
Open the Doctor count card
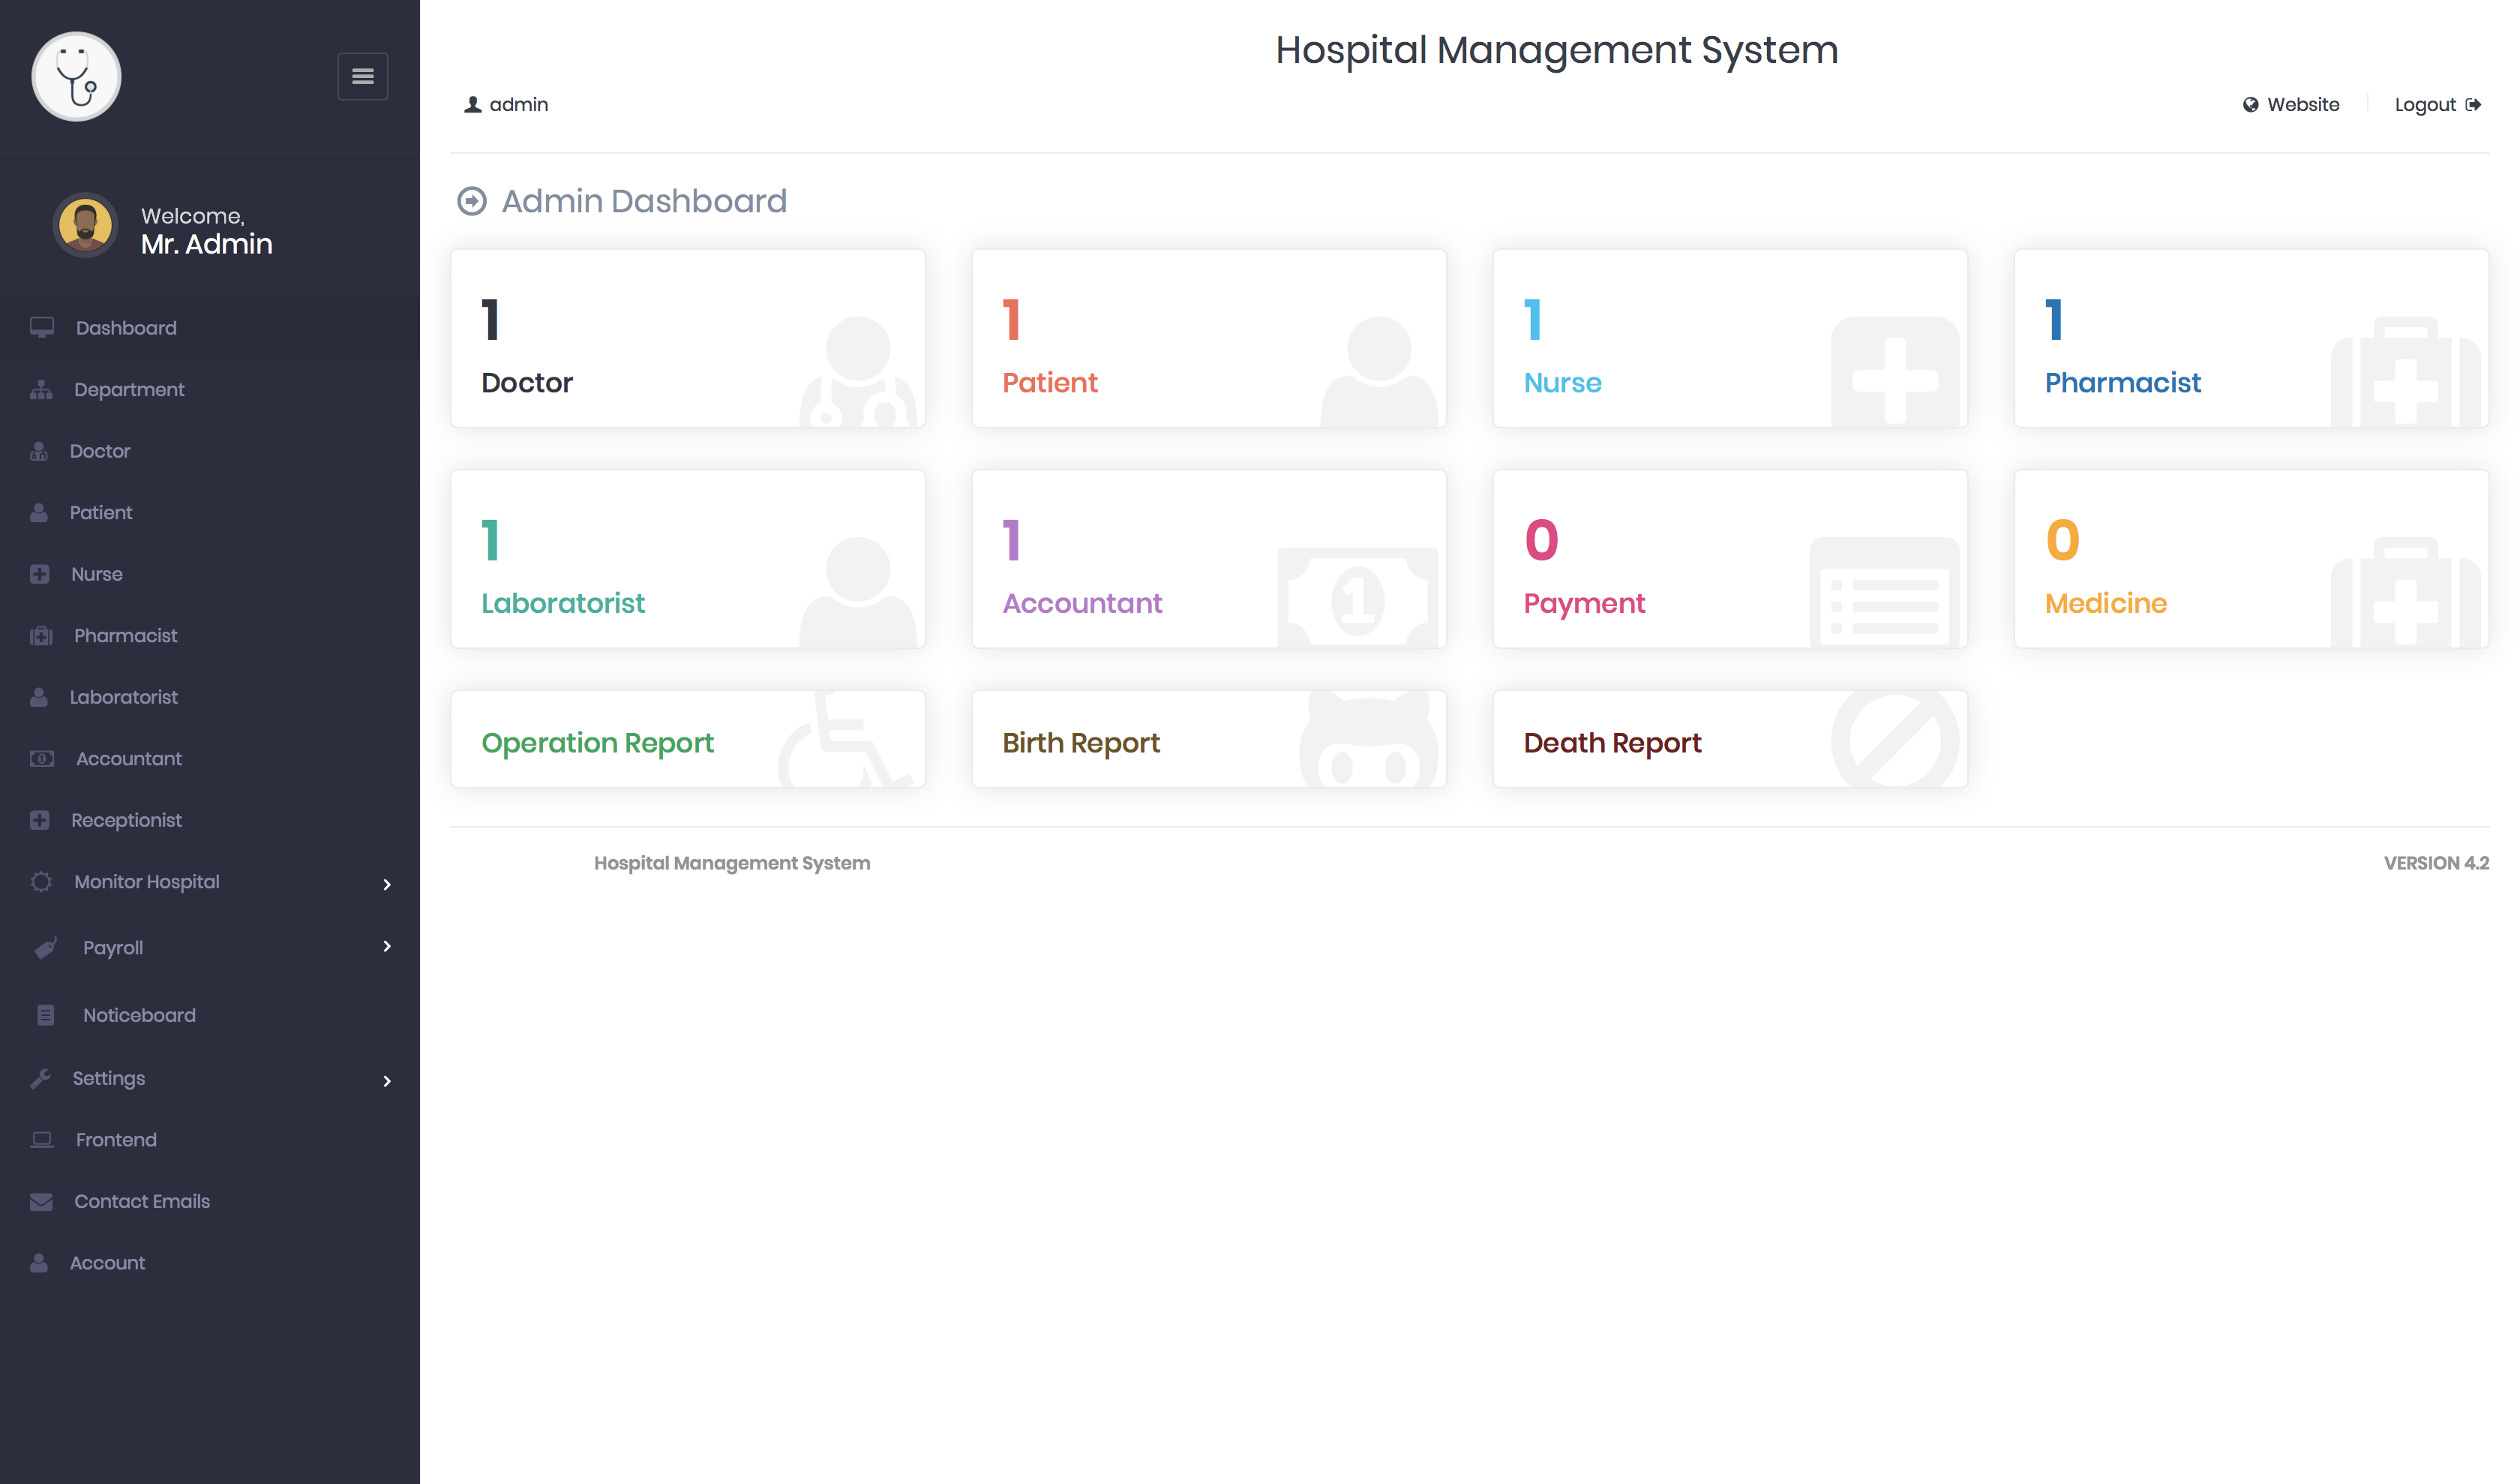coord(688,338)
